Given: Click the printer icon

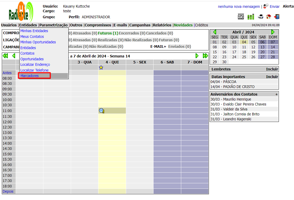Looking at the screenshot, I should click(260, 17).
